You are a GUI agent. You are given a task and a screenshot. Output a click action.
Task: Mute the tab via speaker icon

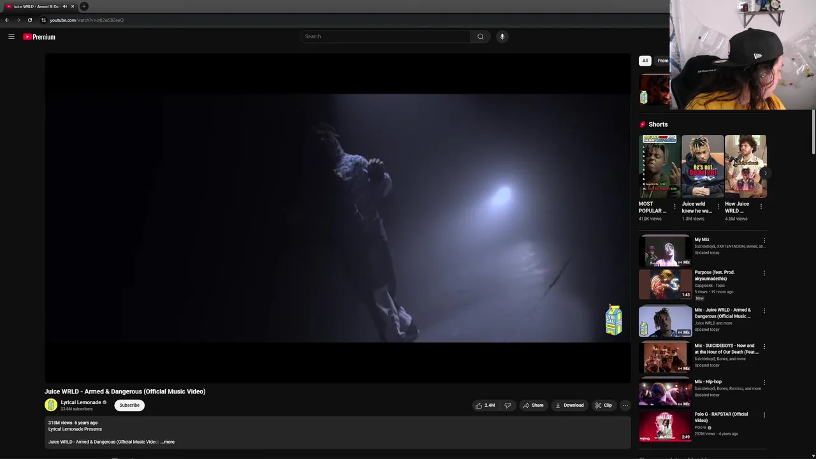pyautogui.click(x=64, y=6)
